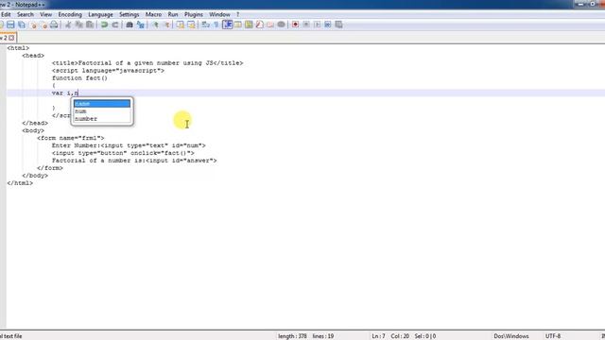Click Run Macro Multiple Times icon
This screenshot has height=340, width=605.
[328, 25]
